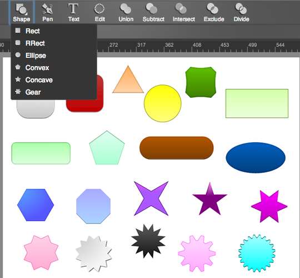Collapse the Shape tool dropdown

(22, 12)
